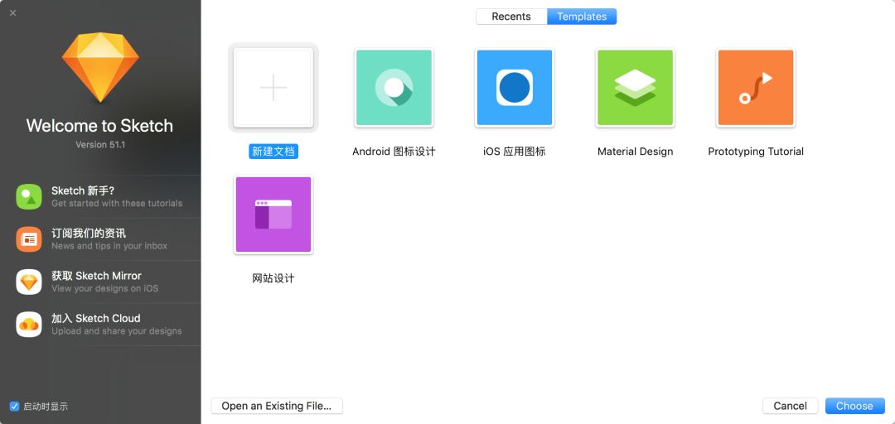Click the green Sketch tutorials icon
The width and height of the screenshot is (895, 424).
tap(28, 197)
